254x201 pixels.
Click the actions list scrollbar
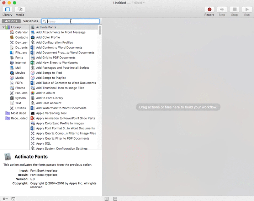point(100,30)
